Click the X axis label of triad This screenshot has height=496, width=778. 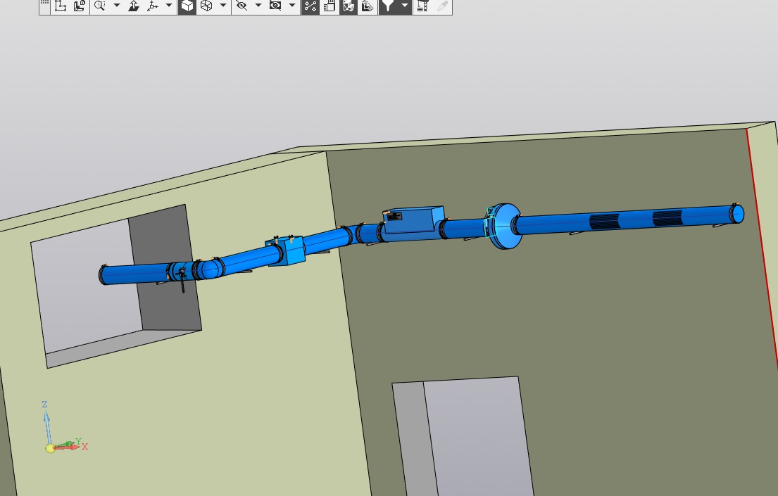(x=85, y=446)
